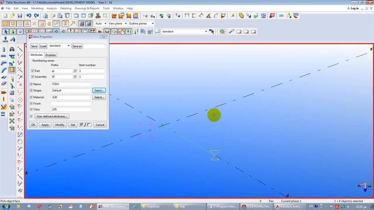Click the create beam icon in left toolbar
Viewport: 374px width, 210px height.
tap(4, 56)
